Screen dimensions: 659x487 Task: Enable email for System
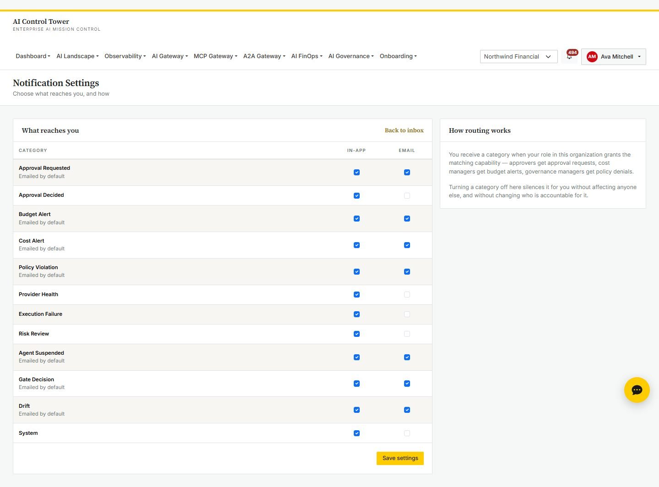[407, 433]
